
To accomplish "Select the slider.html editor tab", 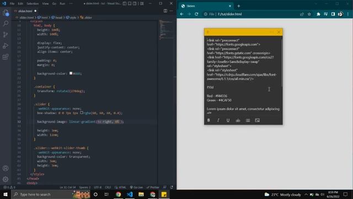I will [25, 11].
